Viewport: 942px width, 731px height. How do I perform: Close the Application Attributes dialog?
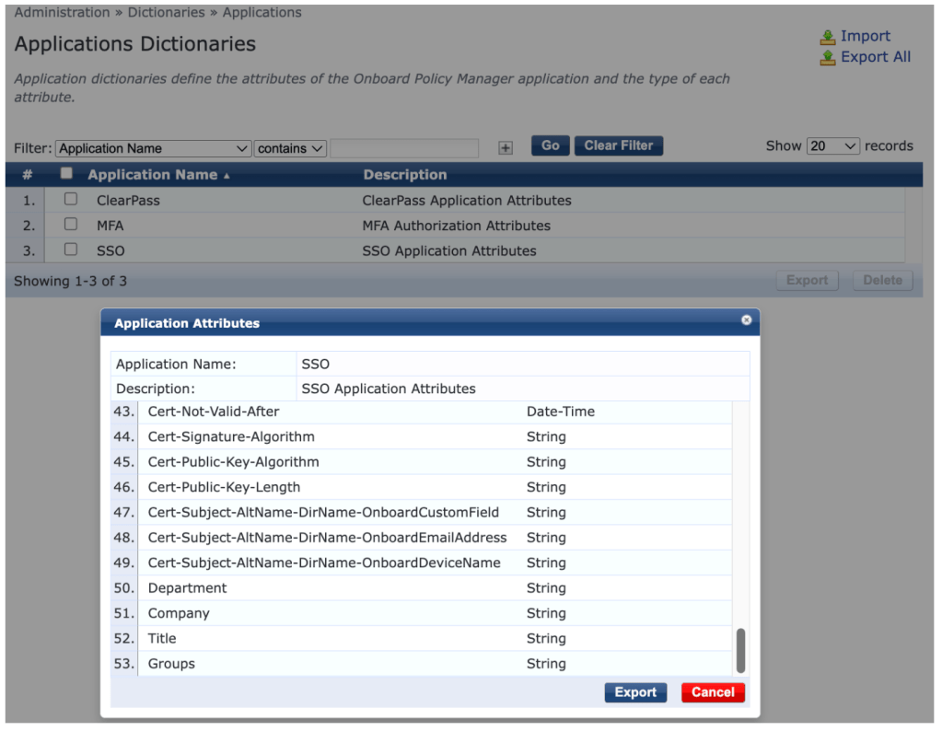746,320
